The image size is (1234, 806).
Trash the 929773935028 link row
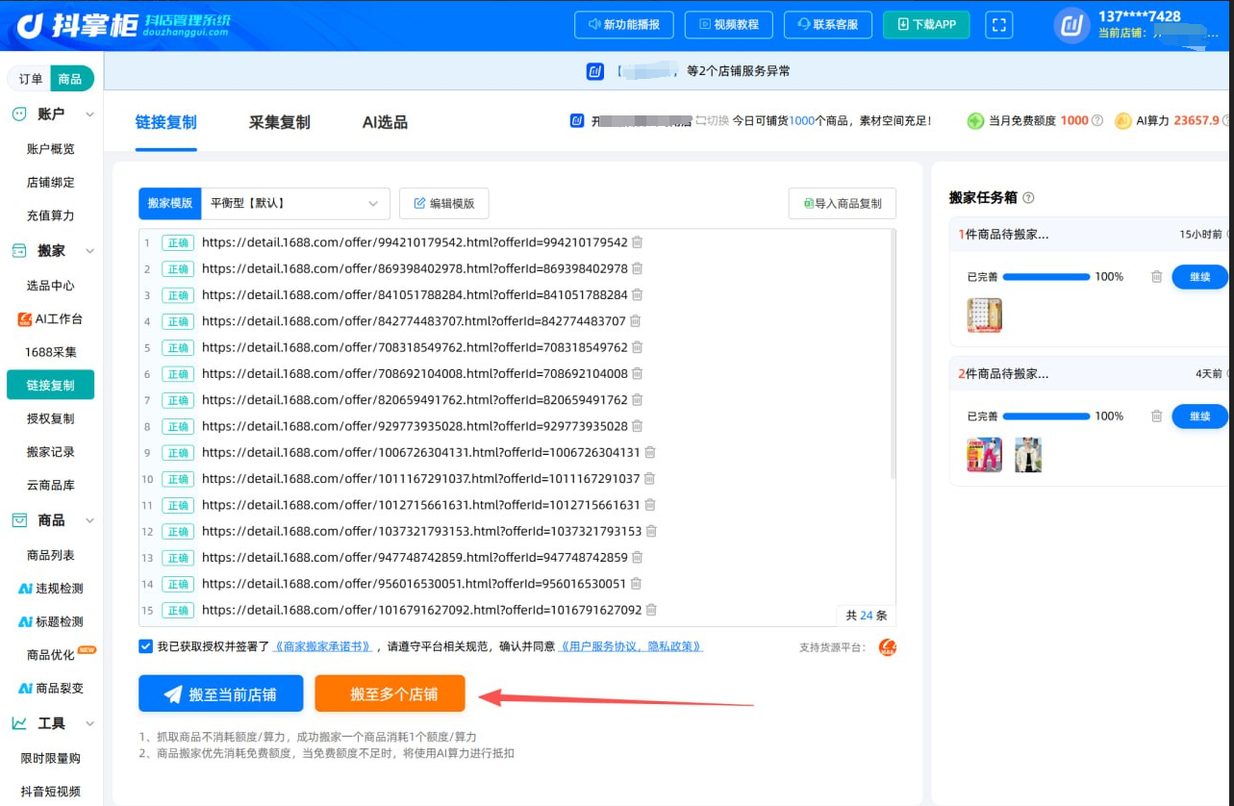(637, 426)
